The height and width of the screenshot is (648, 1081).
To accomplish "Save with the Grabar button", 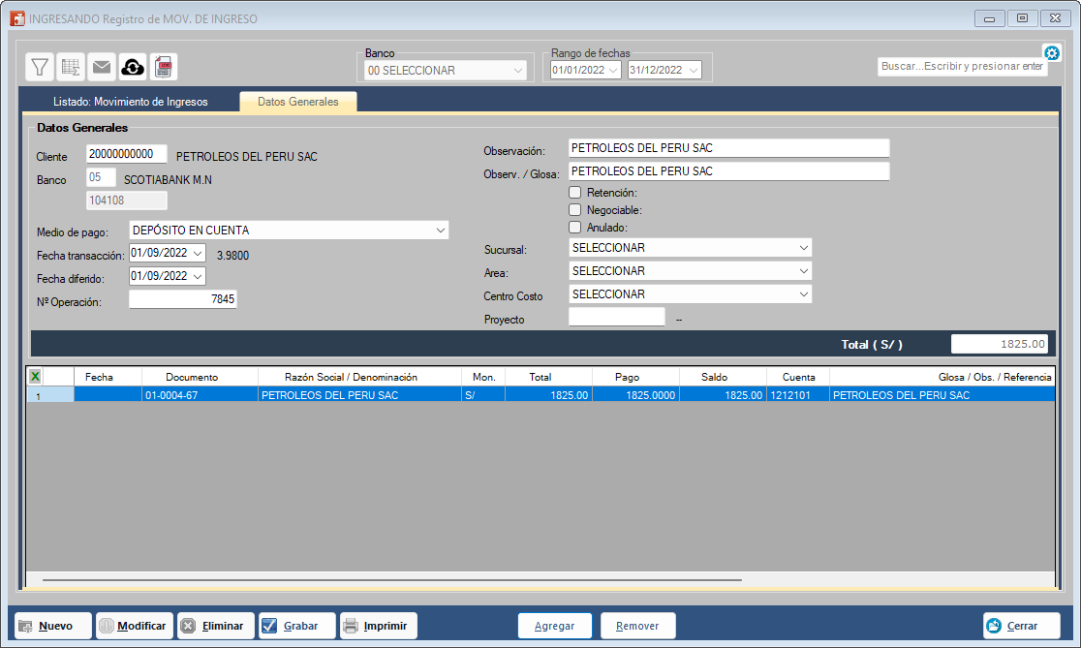I will pos(297,626).
